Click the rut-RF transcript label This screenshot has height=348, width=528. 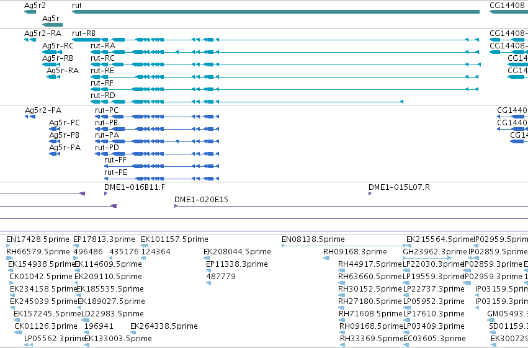[x=102, y=83]
